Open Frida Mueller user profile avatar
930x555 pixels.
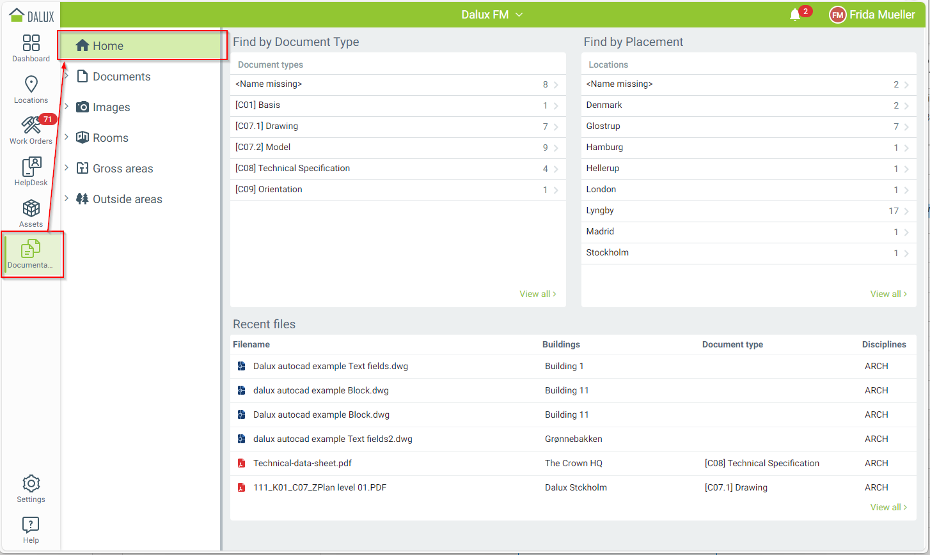837,15
